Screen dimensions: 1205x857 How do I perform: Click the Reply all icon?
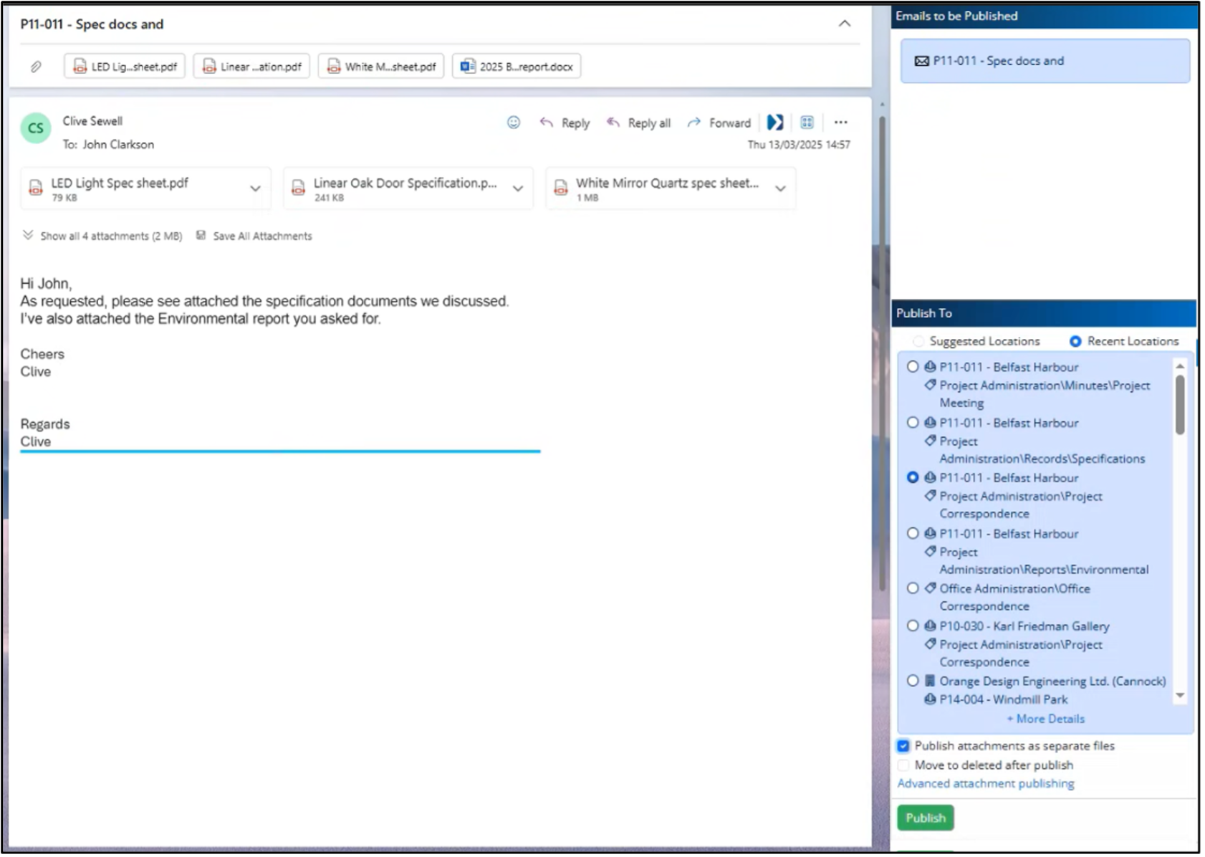[x=613, y=123]
